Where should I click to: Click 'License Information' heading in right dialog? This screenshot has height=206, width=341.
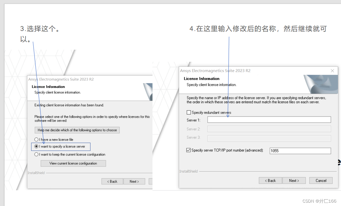pyautogui.click(x=202, y=78)
